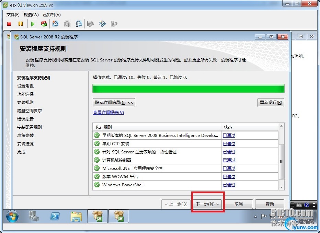Image resolution: width=320 pixels, height=233 pixels.
Task: Click the yellow Suspend VM icon
Action: pos(21,24)
